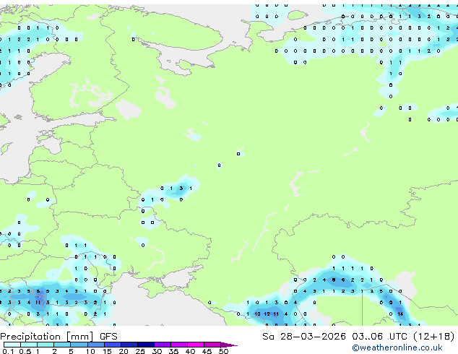This screenshot has height=354, width=458.
Task: Click the '25' legend label
Action: [140, 351]
